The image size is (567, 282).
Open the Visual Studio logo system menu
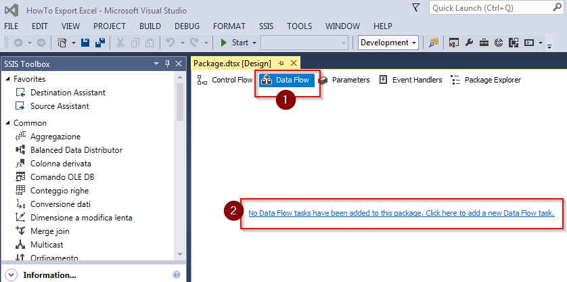pos(12,11)
